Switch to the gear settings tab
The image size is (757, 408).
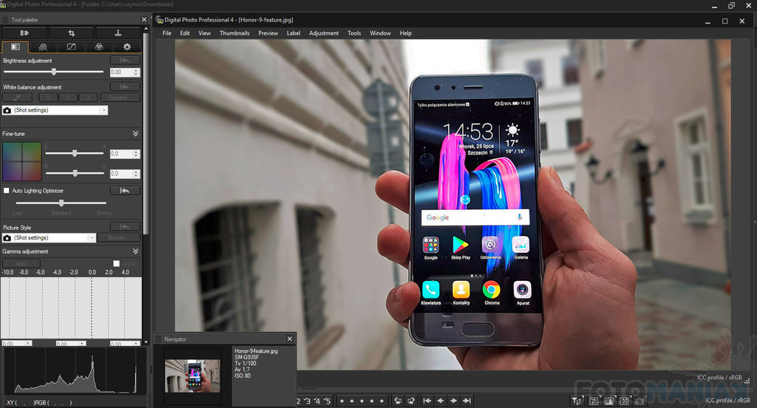[127, 47]
